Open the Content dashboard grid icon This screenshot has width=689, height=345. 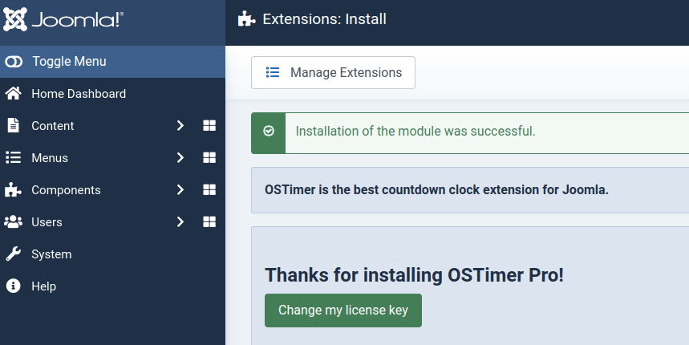pyautogui.click(x=209, y=126)
